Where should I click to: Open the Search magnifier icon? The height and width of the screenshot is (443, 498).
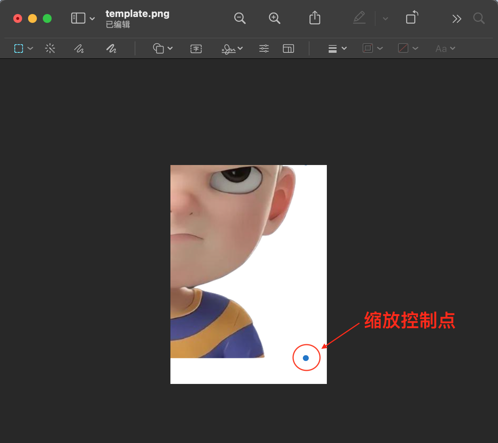[x=479, y=18]
